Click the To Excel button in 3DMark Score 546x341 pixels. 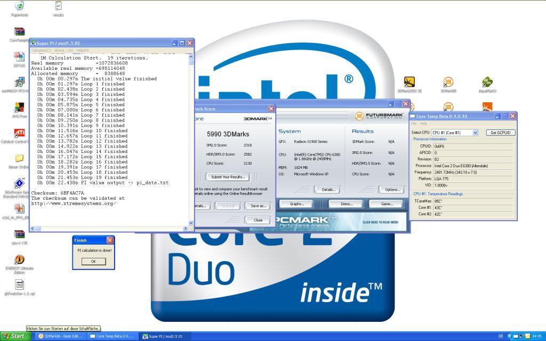(x=228, y=206)
